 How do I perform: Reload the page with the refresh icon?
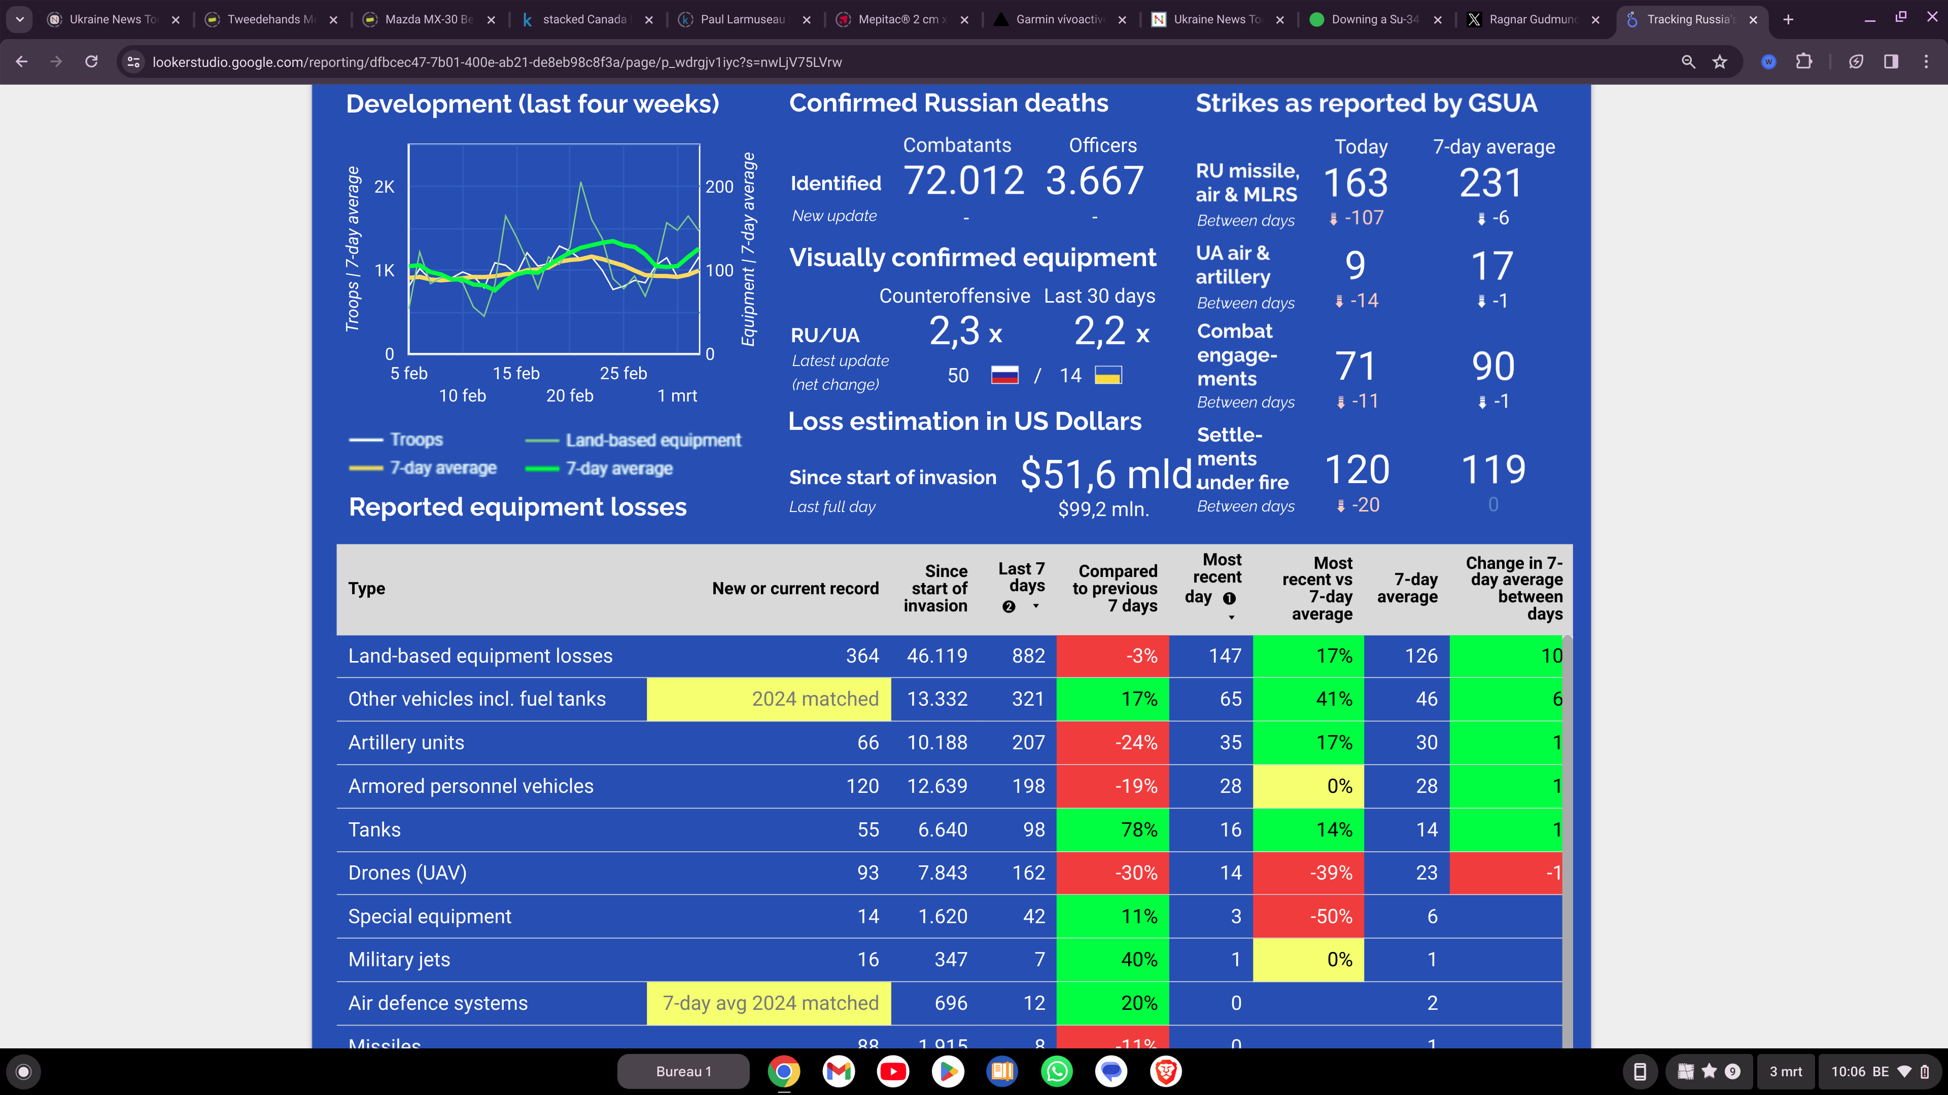click(x=91, y=62)
